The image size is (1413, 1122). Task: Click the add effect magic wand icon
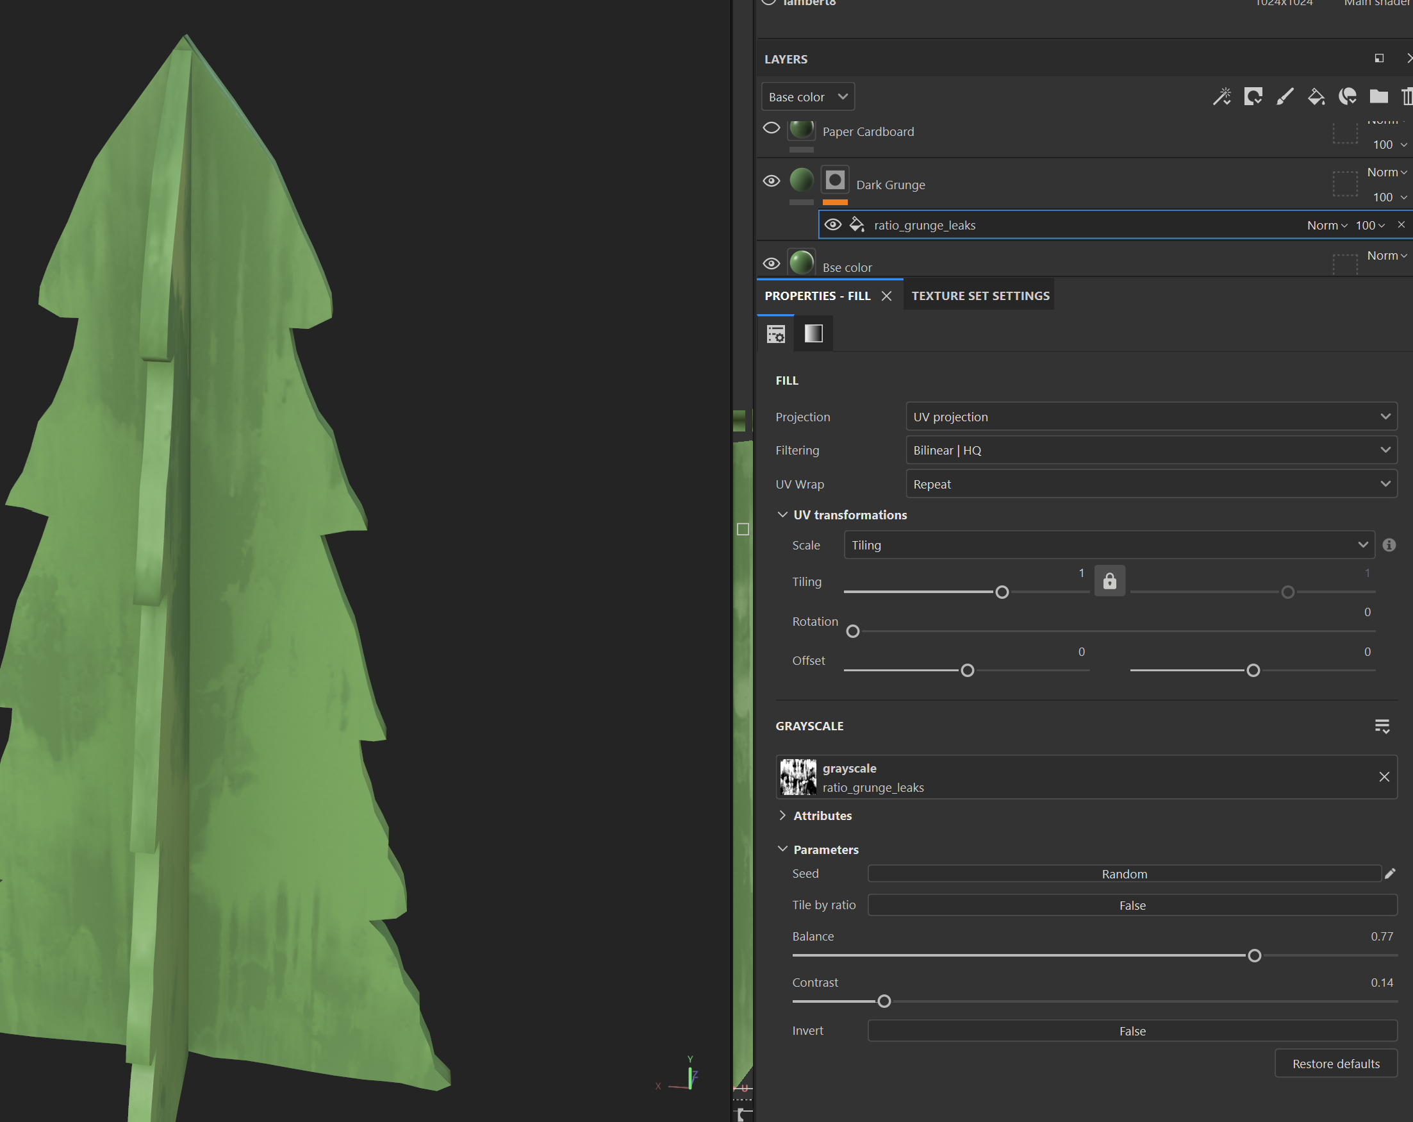[1221, 97]
